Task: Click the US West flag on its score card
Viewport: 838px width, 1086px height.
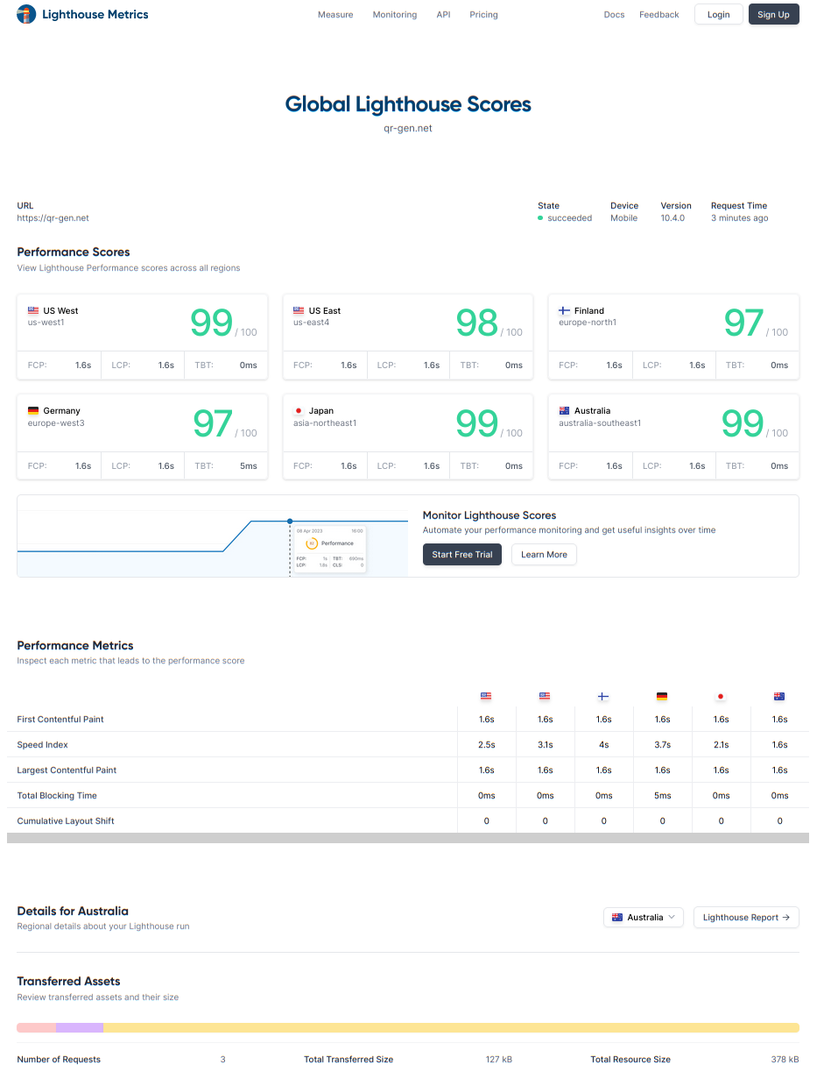Action: tap(33, 310)
